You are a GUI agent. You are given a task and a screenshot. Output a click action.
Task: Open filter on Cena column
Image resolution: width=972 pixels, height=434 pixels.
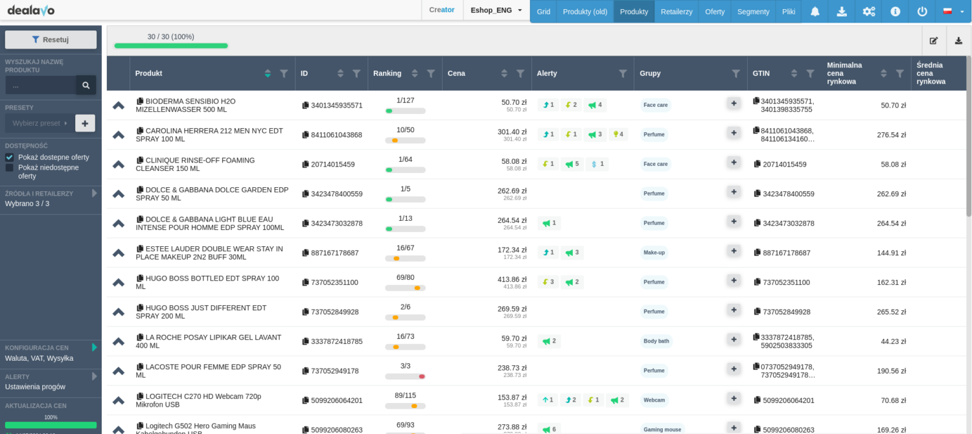(x=520, y=74)
